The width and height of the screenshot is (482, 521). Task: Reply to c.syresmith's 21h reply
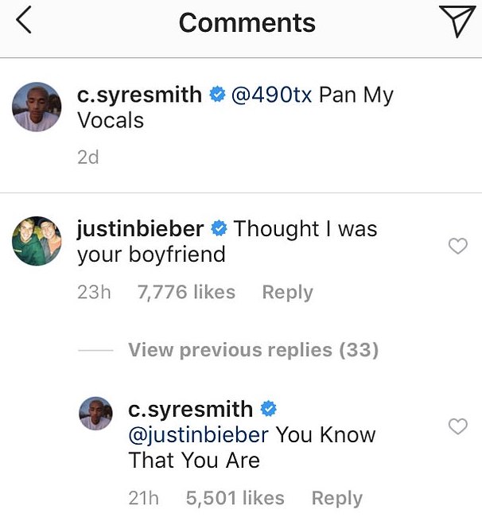click(x=336, y=498)
